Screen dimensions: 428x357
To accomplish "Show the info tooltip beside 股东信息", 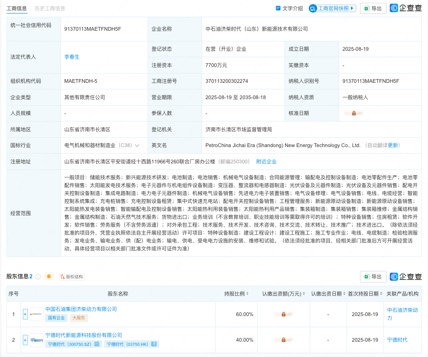I will (38, 277).
